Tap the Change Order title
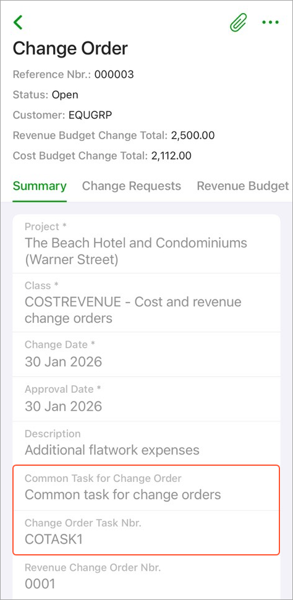Viewport: 293px width, 600px height. click(x=70, y=49)
